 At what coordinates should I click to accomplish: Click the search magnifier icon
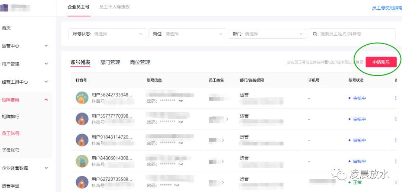click(315, 34)
